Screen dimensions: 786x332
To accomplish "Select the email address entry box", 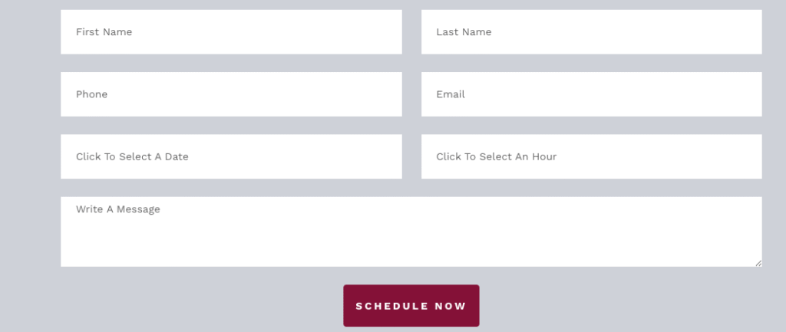I will pyautogui.click(x=591, y=94).
